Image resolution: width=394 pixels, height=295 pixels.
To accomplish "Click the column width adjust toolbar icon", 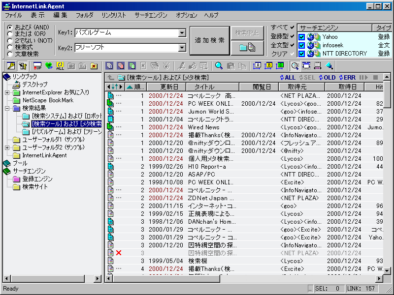I will click(318, 66).
